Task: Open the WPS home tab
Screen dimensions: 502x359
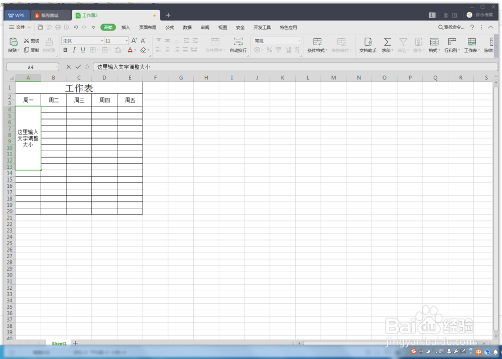Action: (x=17, y=15)
